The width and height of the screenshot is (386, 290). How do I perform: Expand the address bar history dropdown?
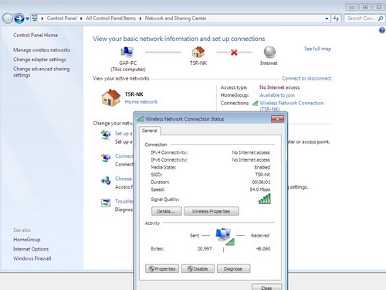click(327, 19)
